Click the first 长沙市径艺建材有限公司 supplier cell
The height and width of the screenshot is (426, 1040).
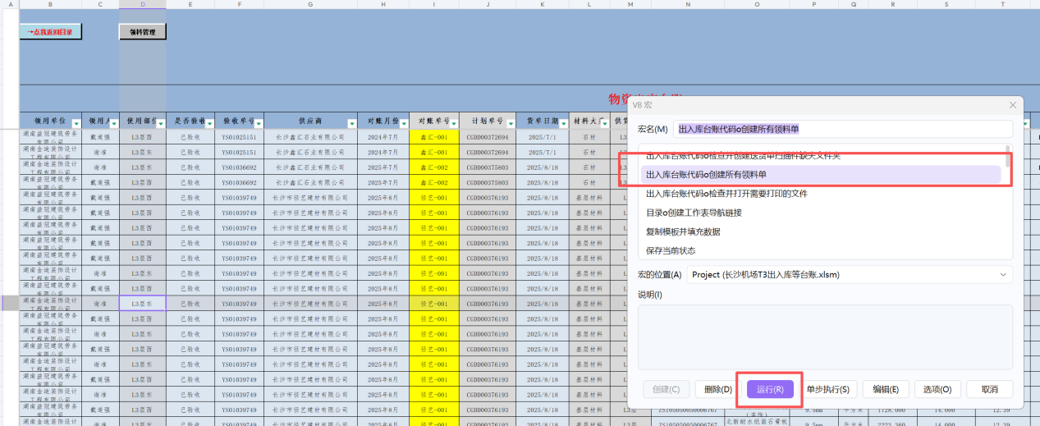(311, 198)
